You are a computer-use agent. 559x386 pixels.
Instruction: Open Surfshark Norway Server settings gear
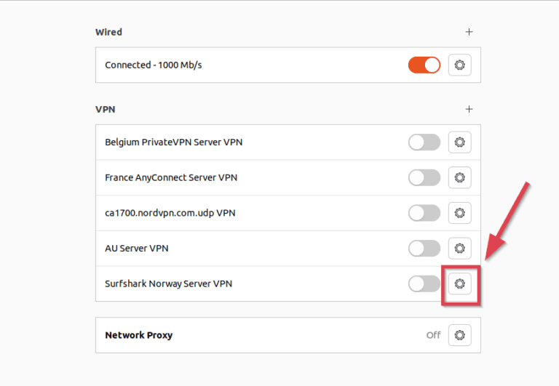[459, 284]
